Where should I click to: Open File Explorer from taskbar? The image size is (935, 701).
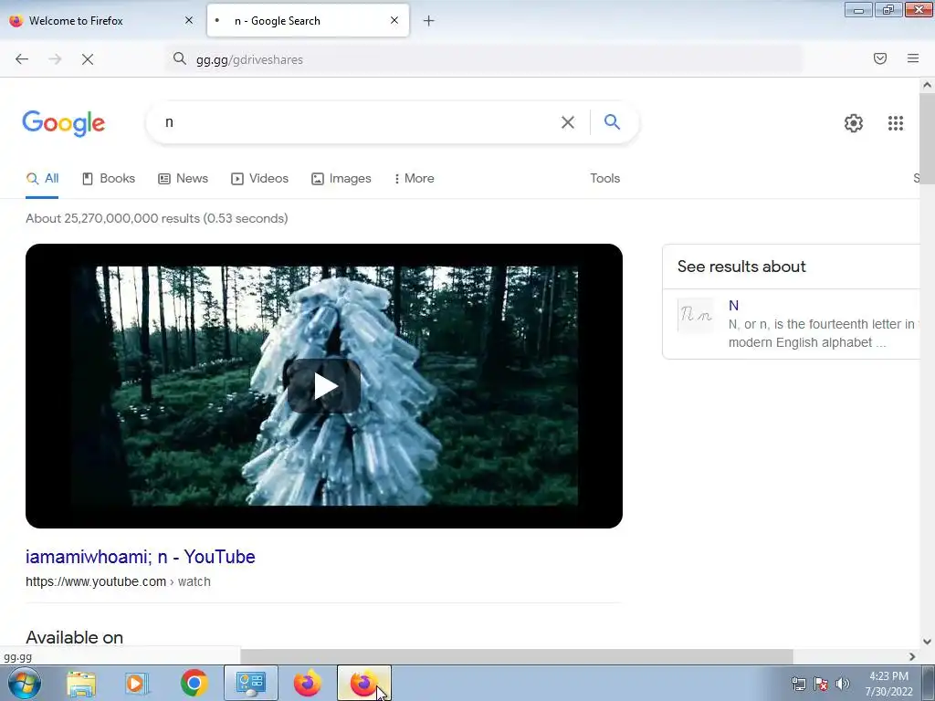pyautogui.click(x=81, y=684)
